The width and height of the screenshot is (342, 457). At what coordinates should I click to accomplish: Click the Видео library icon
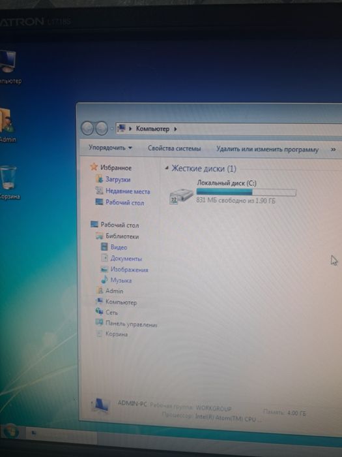[x=104, y=247]
